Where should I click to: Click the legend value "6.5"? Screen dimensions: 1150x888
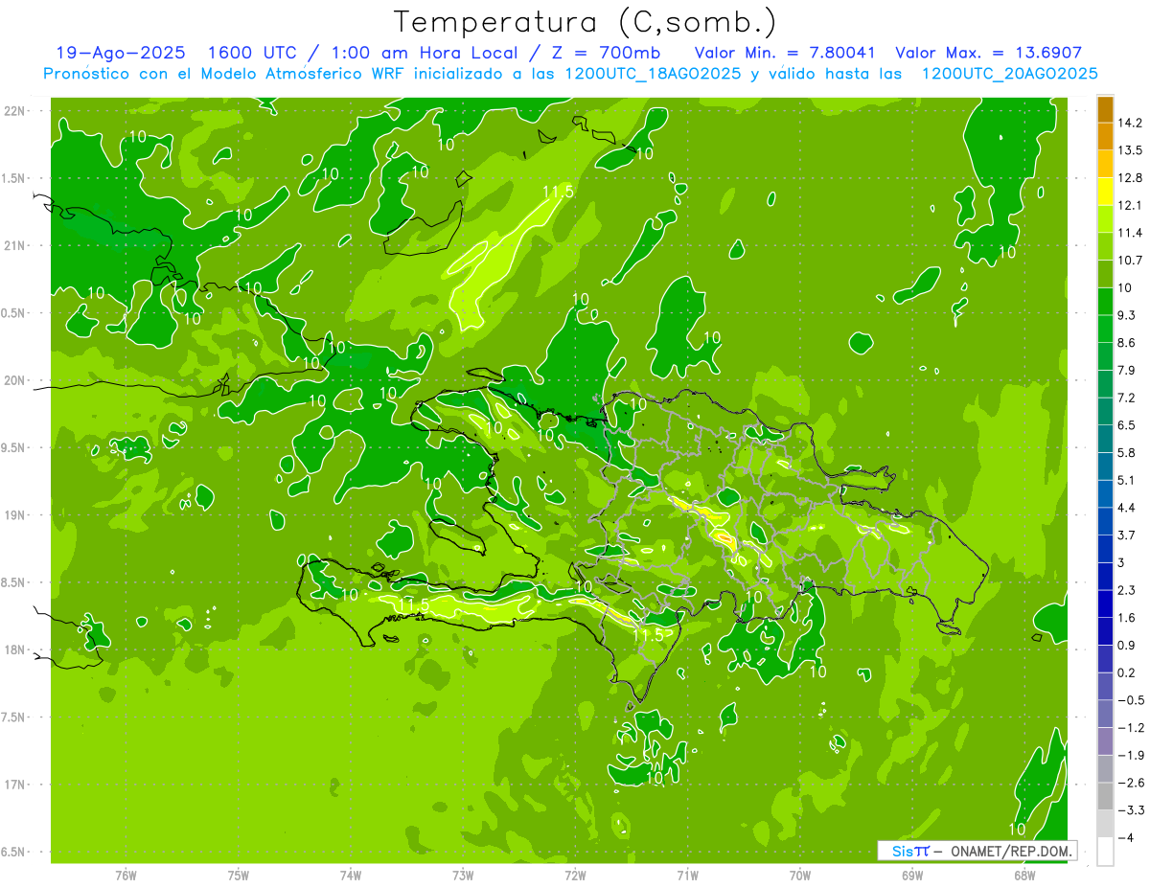(1127, 425)
